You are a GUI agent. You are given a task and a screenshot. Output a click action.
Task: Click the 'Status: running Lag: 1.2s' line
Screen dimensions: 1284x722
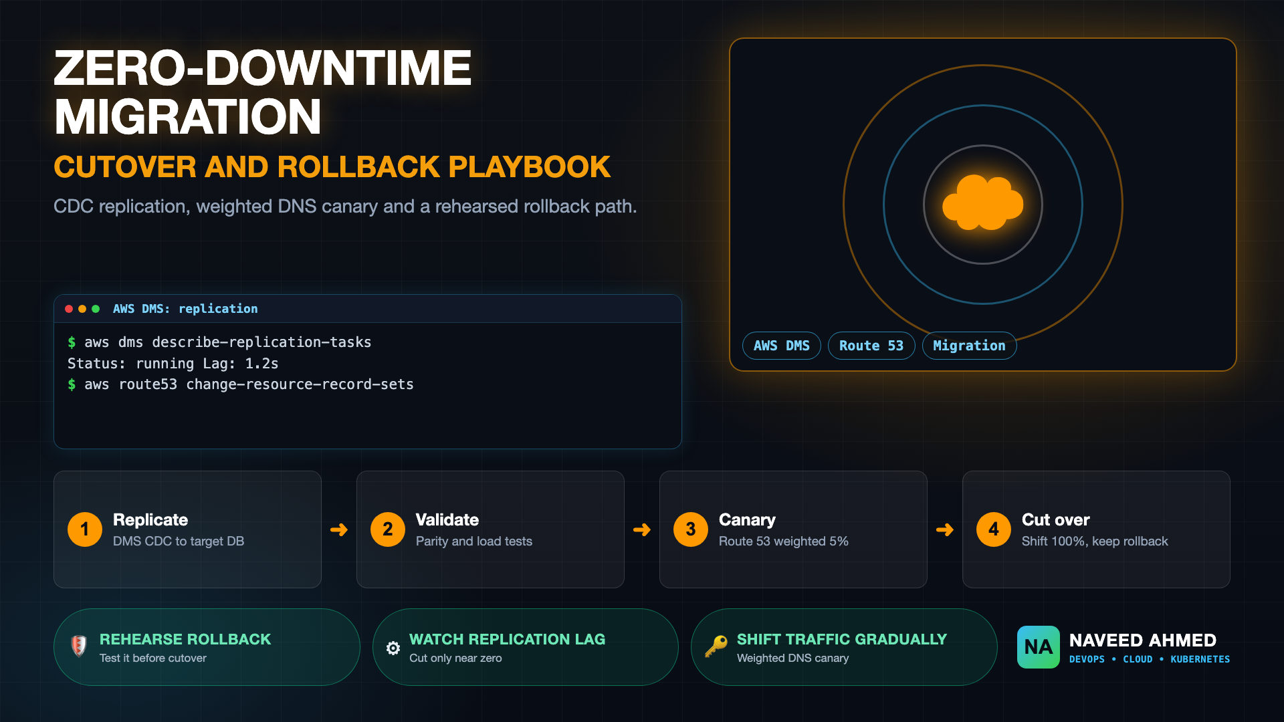pos(173,364)
